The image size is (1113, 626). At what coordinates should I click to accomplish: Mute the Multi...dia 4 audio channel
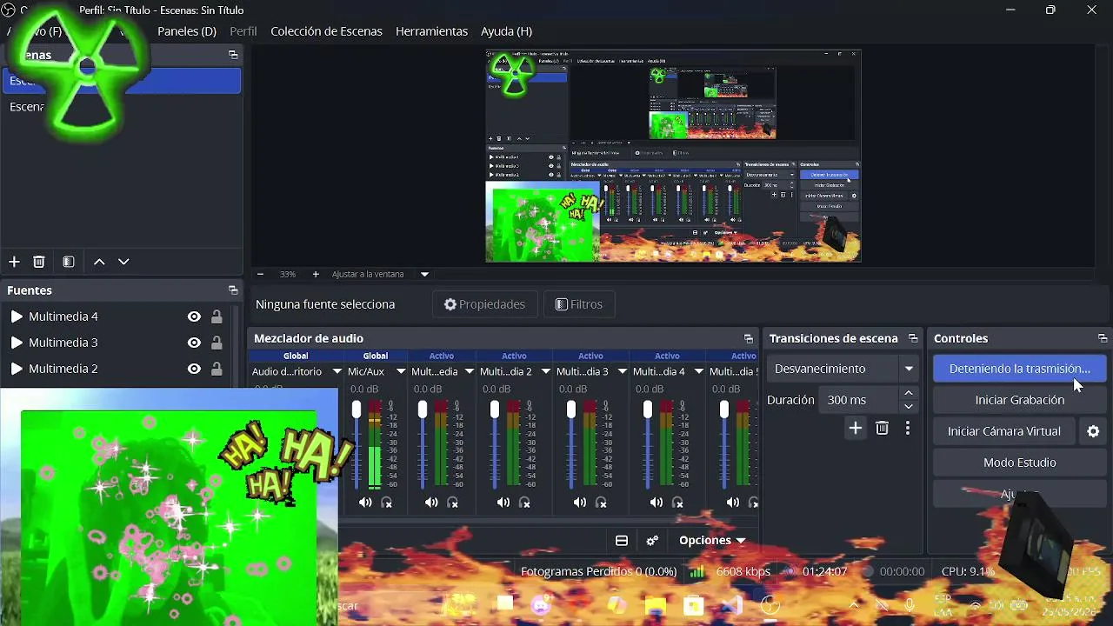pos(656,503)
